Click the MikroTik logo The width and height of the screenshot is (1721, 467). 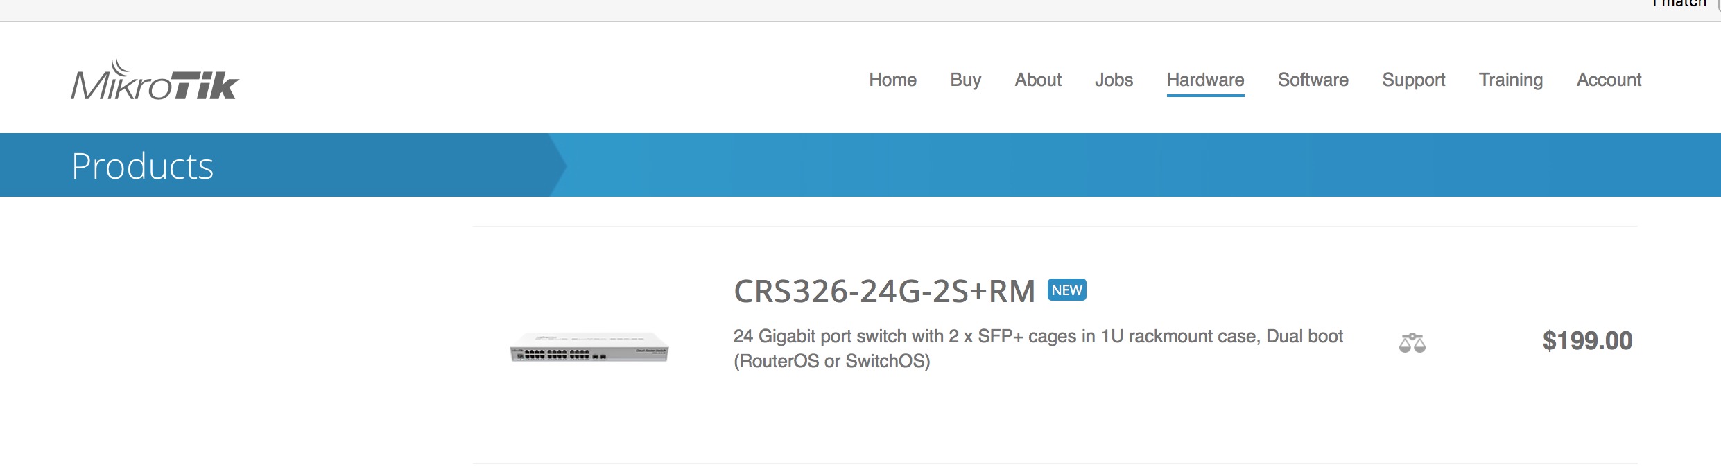coord(155,80)
